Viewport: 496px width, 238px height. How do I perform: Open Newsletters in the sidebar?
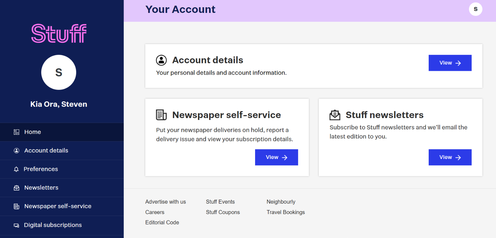click(62, 188)
